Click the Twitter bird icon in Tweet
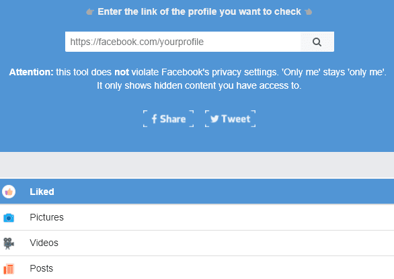The image size is (394, 279). [214, 119]
